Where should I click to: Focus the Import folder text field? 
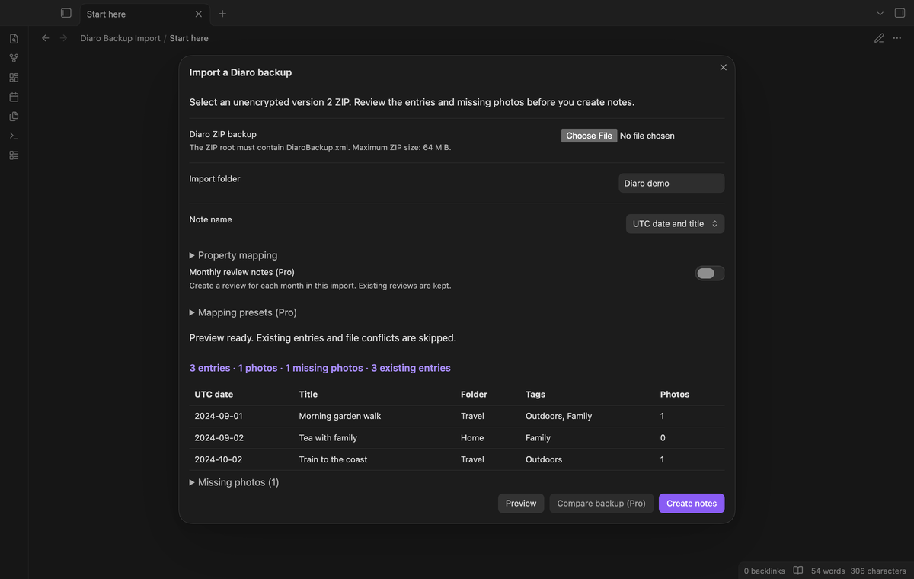[671, 184]
